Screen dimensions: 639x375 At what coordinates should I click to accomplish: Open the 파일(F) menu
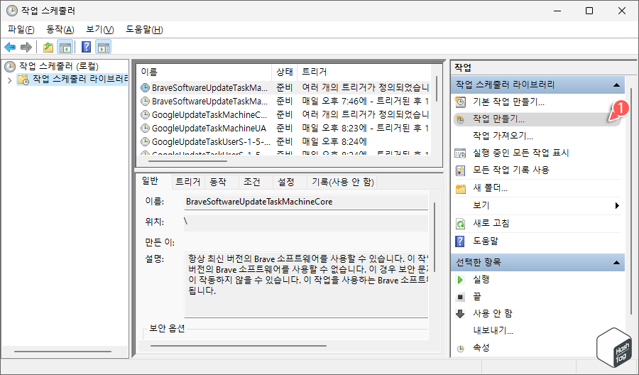click(x=21, y=30)
